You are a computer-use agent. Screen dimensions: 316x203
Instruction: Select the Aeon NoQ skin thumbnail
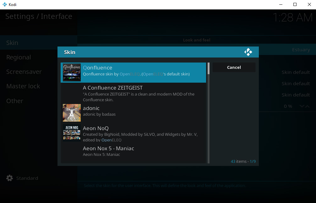(x=72, y=133)
